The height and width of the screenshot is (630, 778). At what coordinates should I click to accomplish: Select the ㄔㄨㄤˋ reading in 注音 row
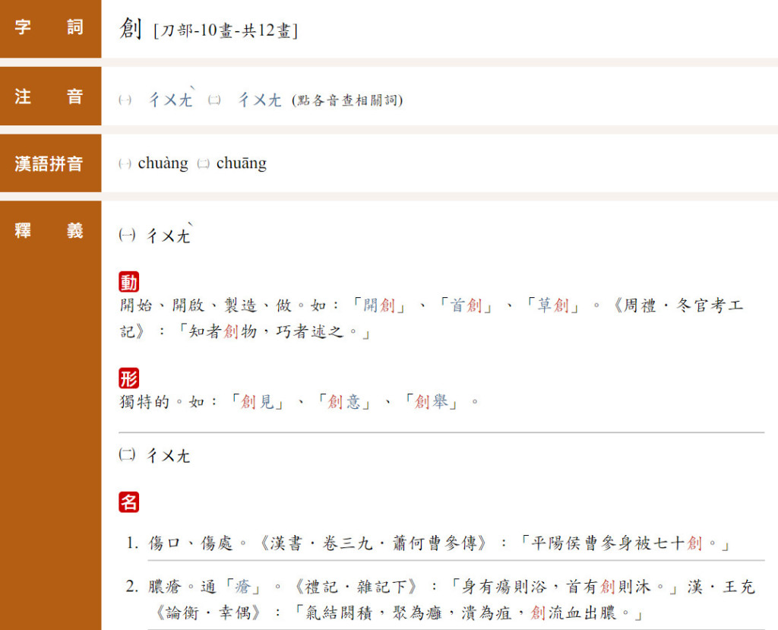171,100
